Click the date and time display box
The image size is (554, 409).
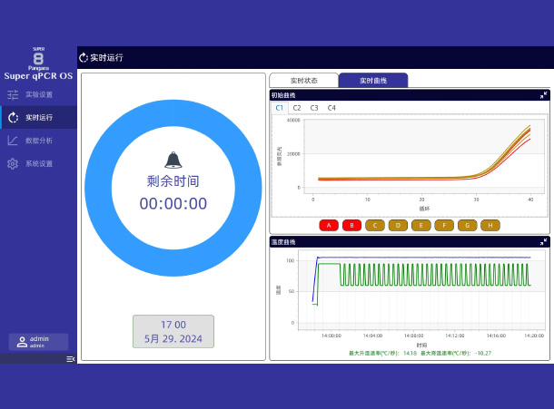tap(173, 331)
